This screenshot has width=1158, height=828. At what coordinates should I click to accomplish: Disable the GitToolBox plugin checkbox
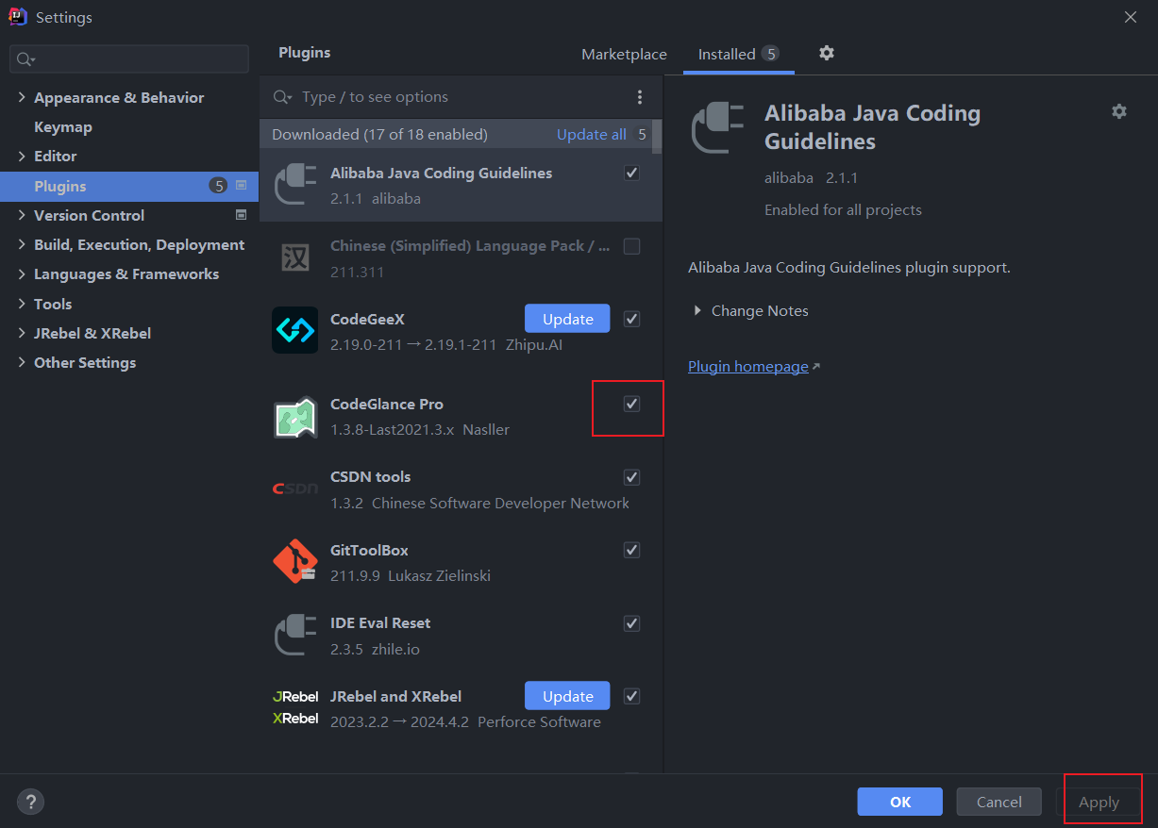point(632,550)
